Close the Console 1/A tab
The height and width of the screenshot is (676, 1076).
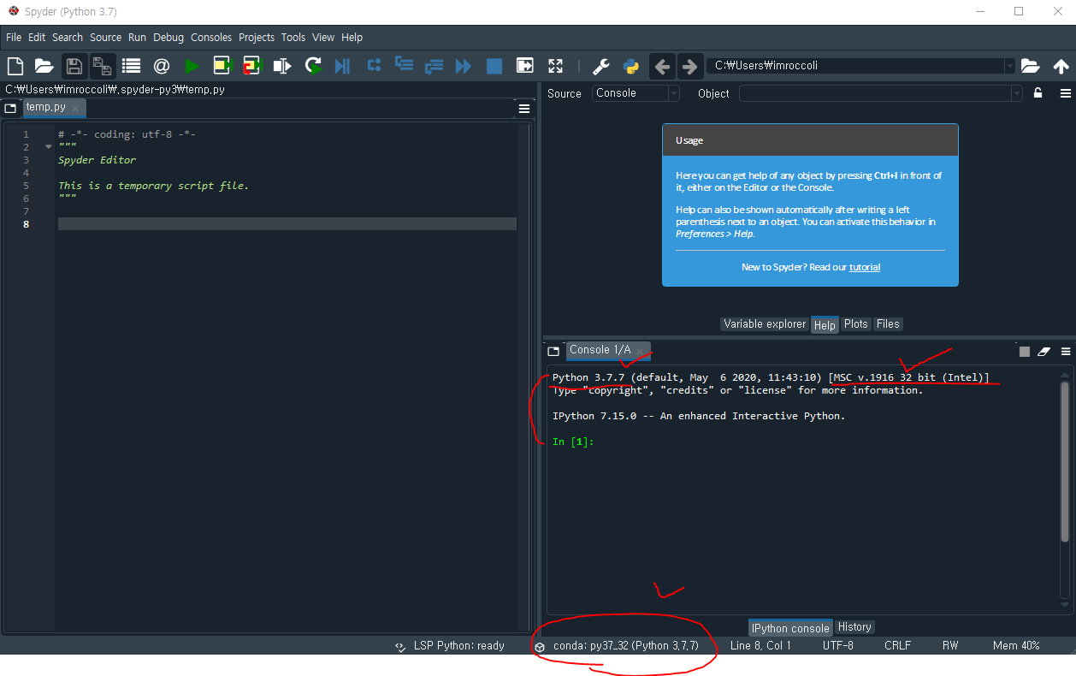(x=640, y=351)
